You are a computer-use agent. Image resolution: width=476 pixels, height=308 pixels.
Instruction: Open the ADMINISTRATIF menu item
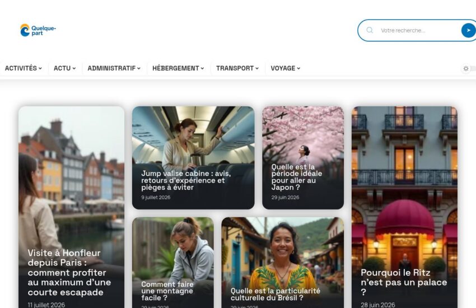(111, 68)
